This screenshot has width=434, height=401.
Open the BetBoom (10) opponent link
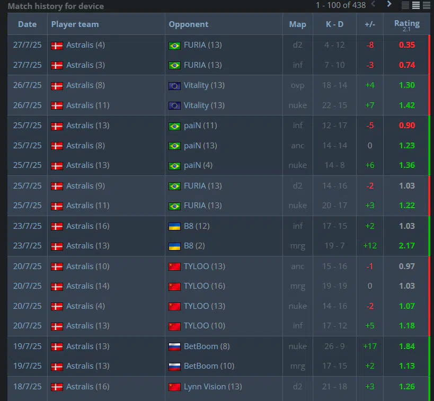(209, 366)
